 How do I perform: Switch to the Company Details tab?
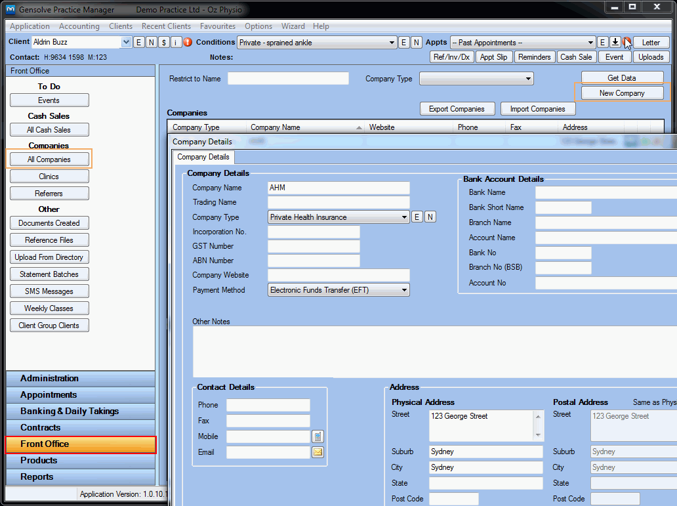click(203, 157)
